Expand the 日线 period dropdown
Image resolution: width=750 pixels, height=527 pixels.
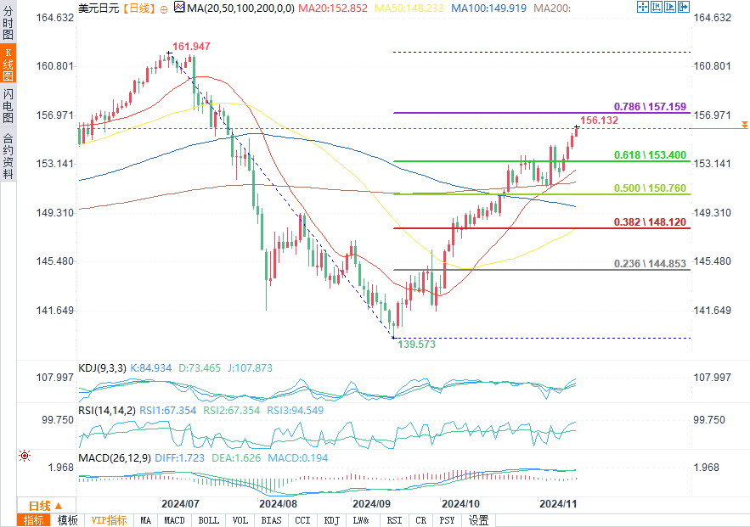coord(47,506)
